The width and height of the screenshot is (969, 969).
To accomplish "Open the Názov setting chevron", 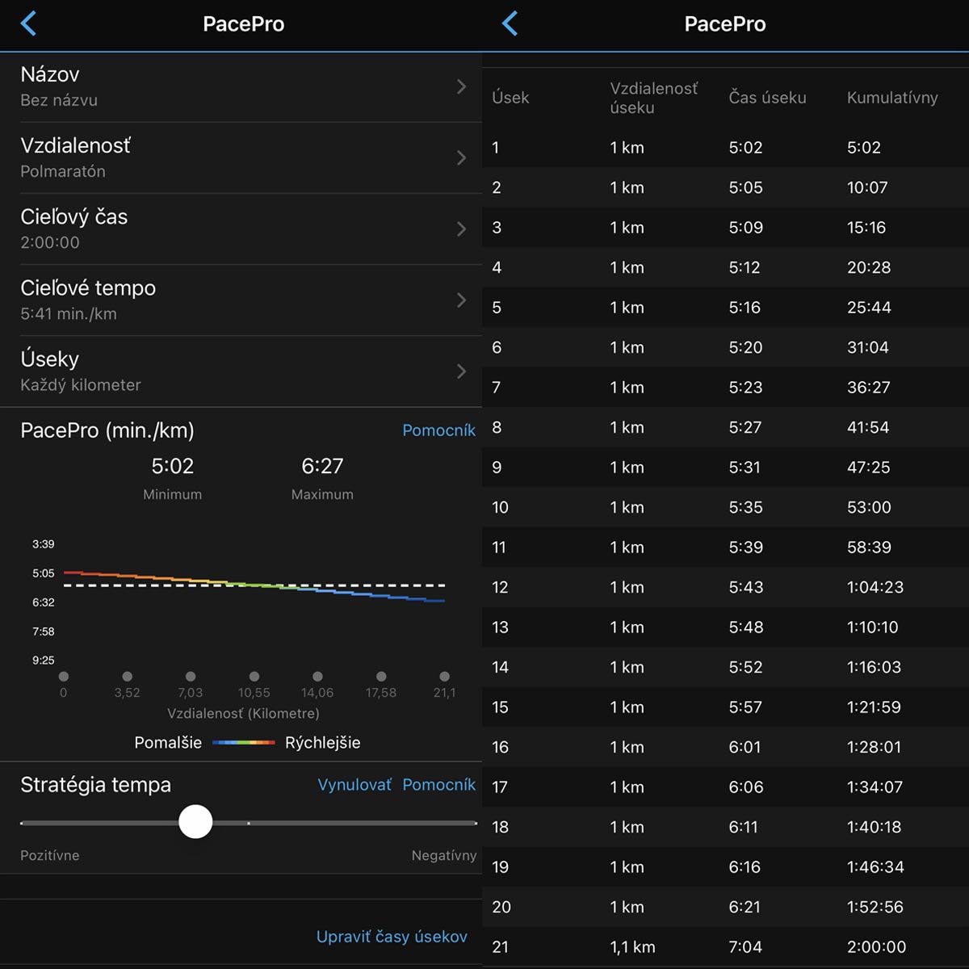I will (461, 86).
